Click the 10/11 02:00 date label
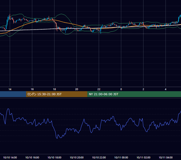The image size is (181, 160). coord(143,157)
